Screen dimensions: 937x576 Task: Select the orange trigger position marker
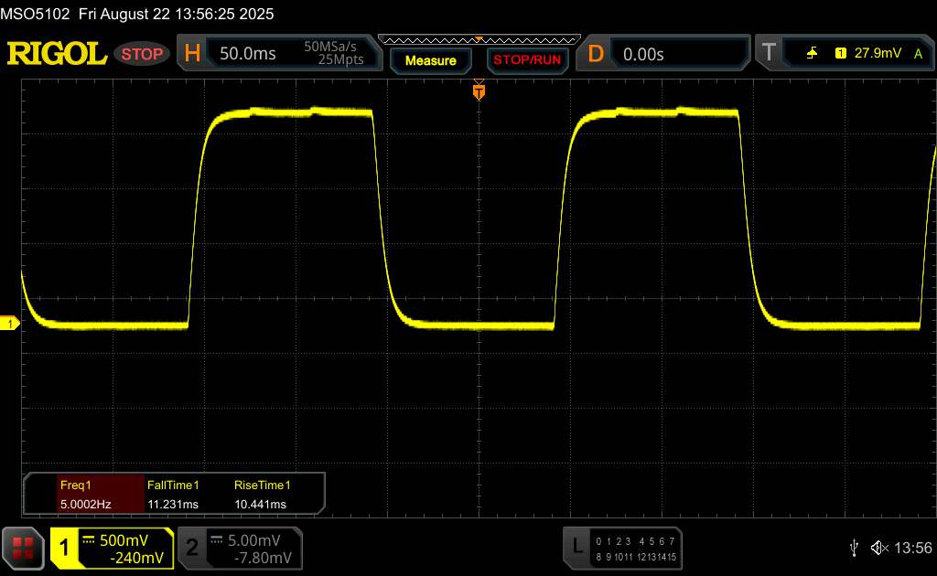point(478,91)
